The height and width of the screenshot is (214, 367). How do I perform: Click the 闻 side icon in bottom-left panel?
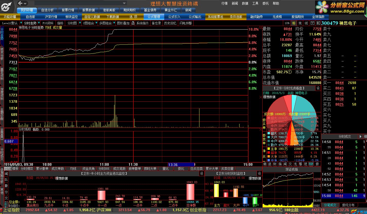[6, 174]
